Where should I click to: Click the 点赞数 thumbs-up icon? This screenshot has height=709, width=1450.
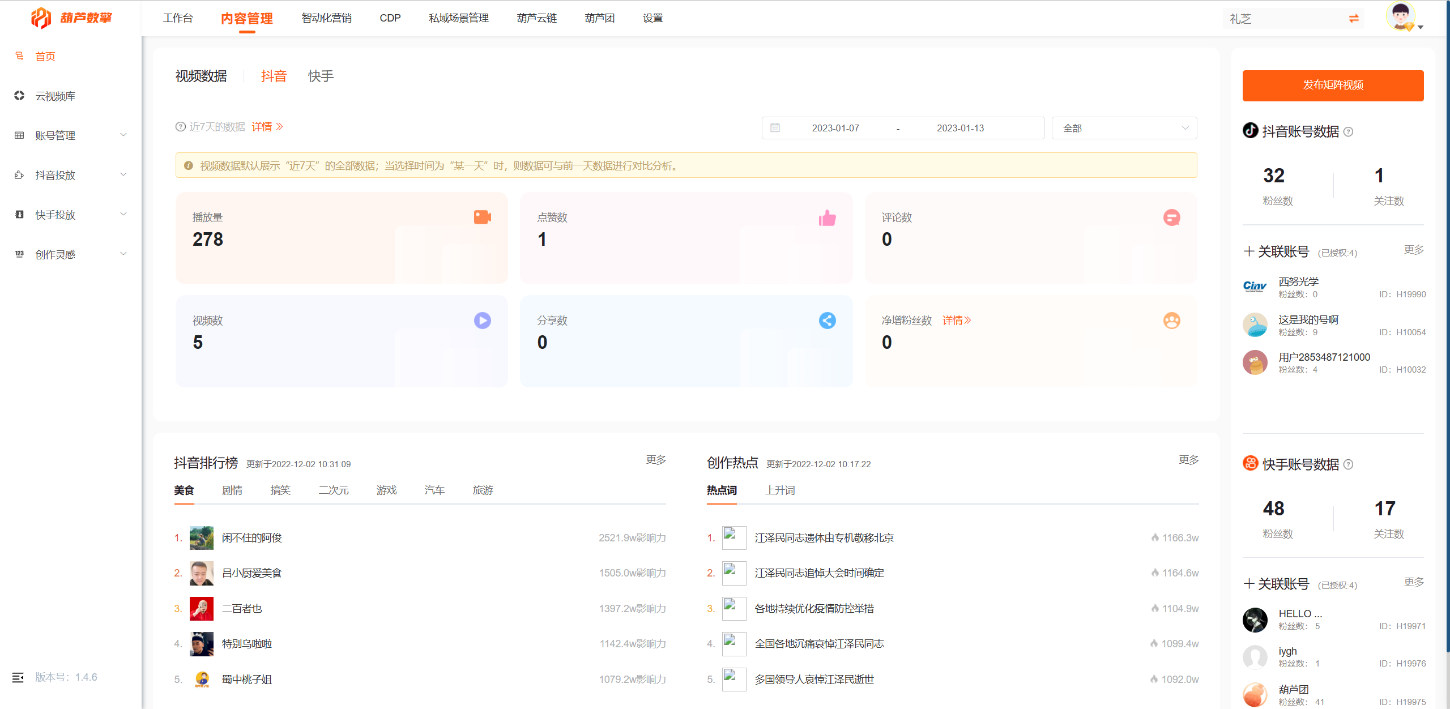827,217
